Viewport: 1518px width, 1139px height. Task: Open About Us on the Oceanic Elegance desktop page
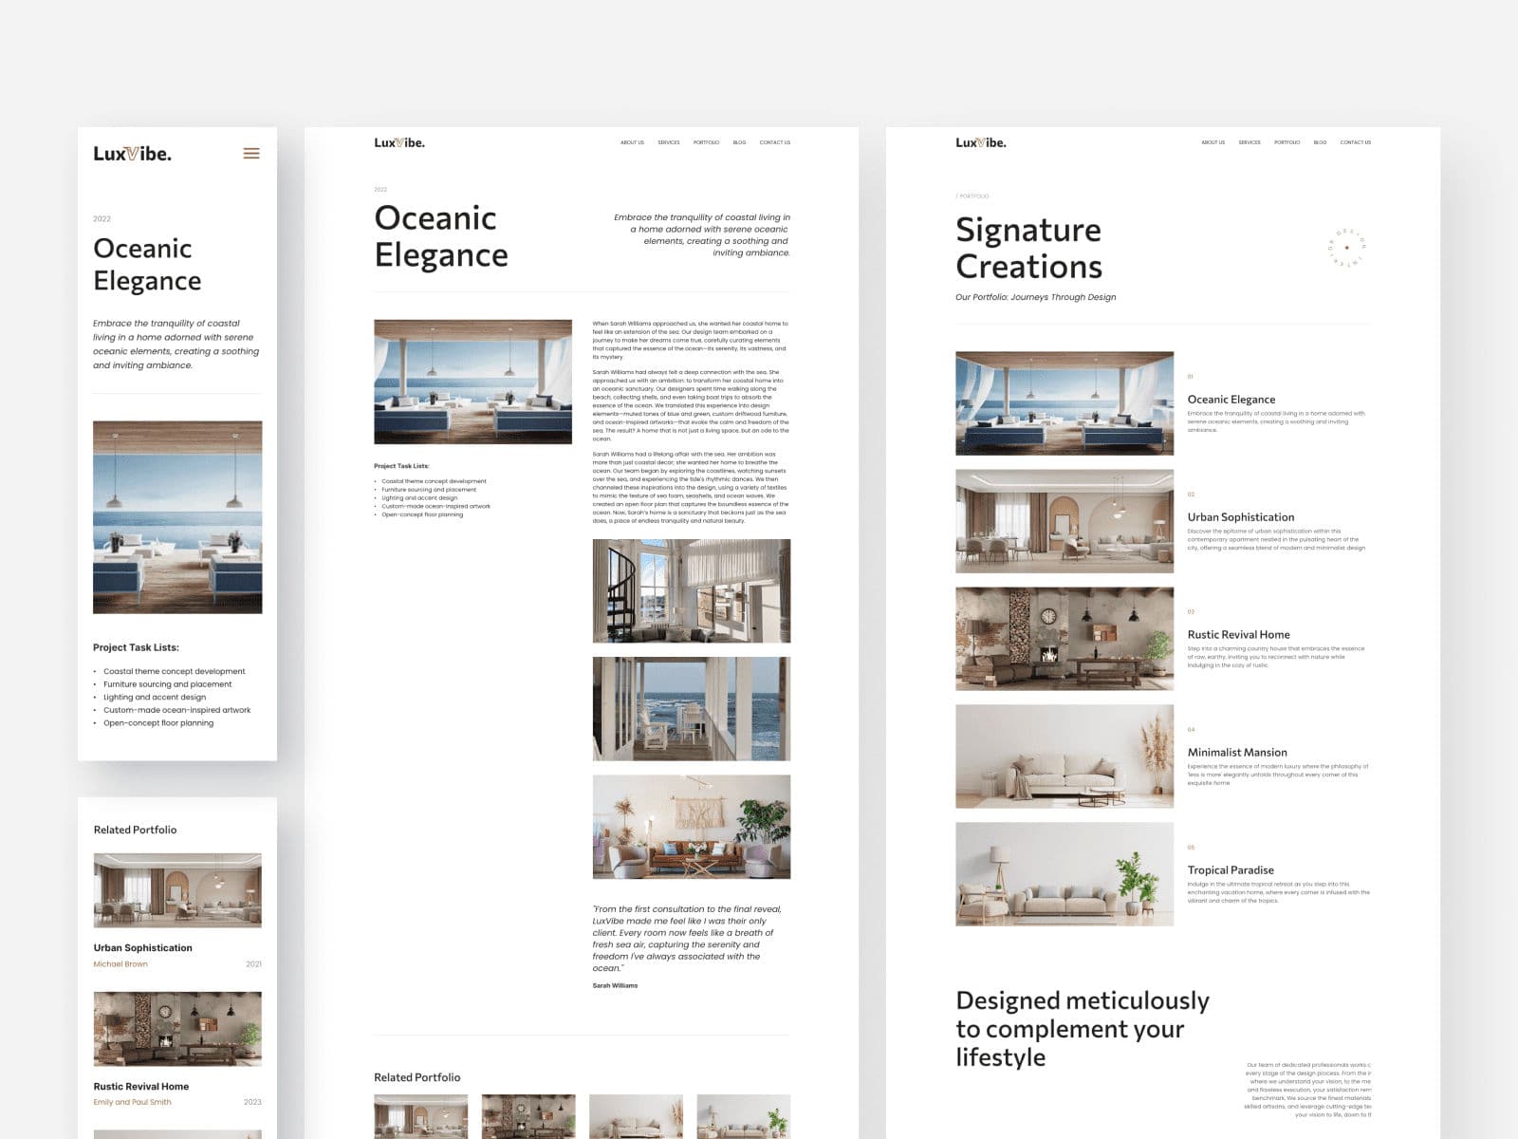[x=632, y=142]
